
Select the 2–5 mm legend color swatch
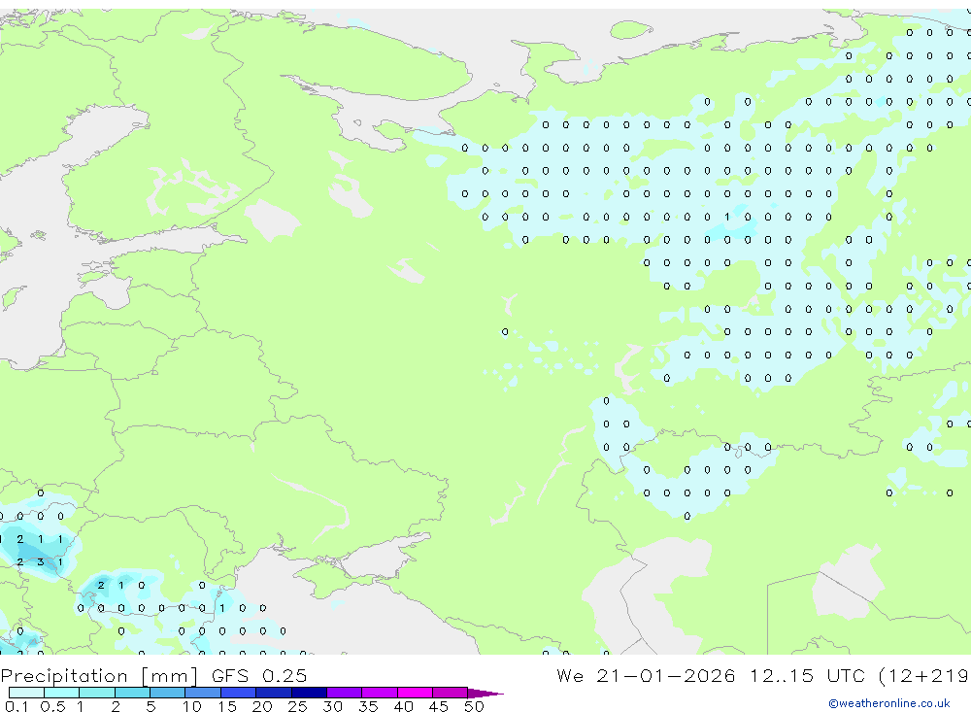[132, 693]
